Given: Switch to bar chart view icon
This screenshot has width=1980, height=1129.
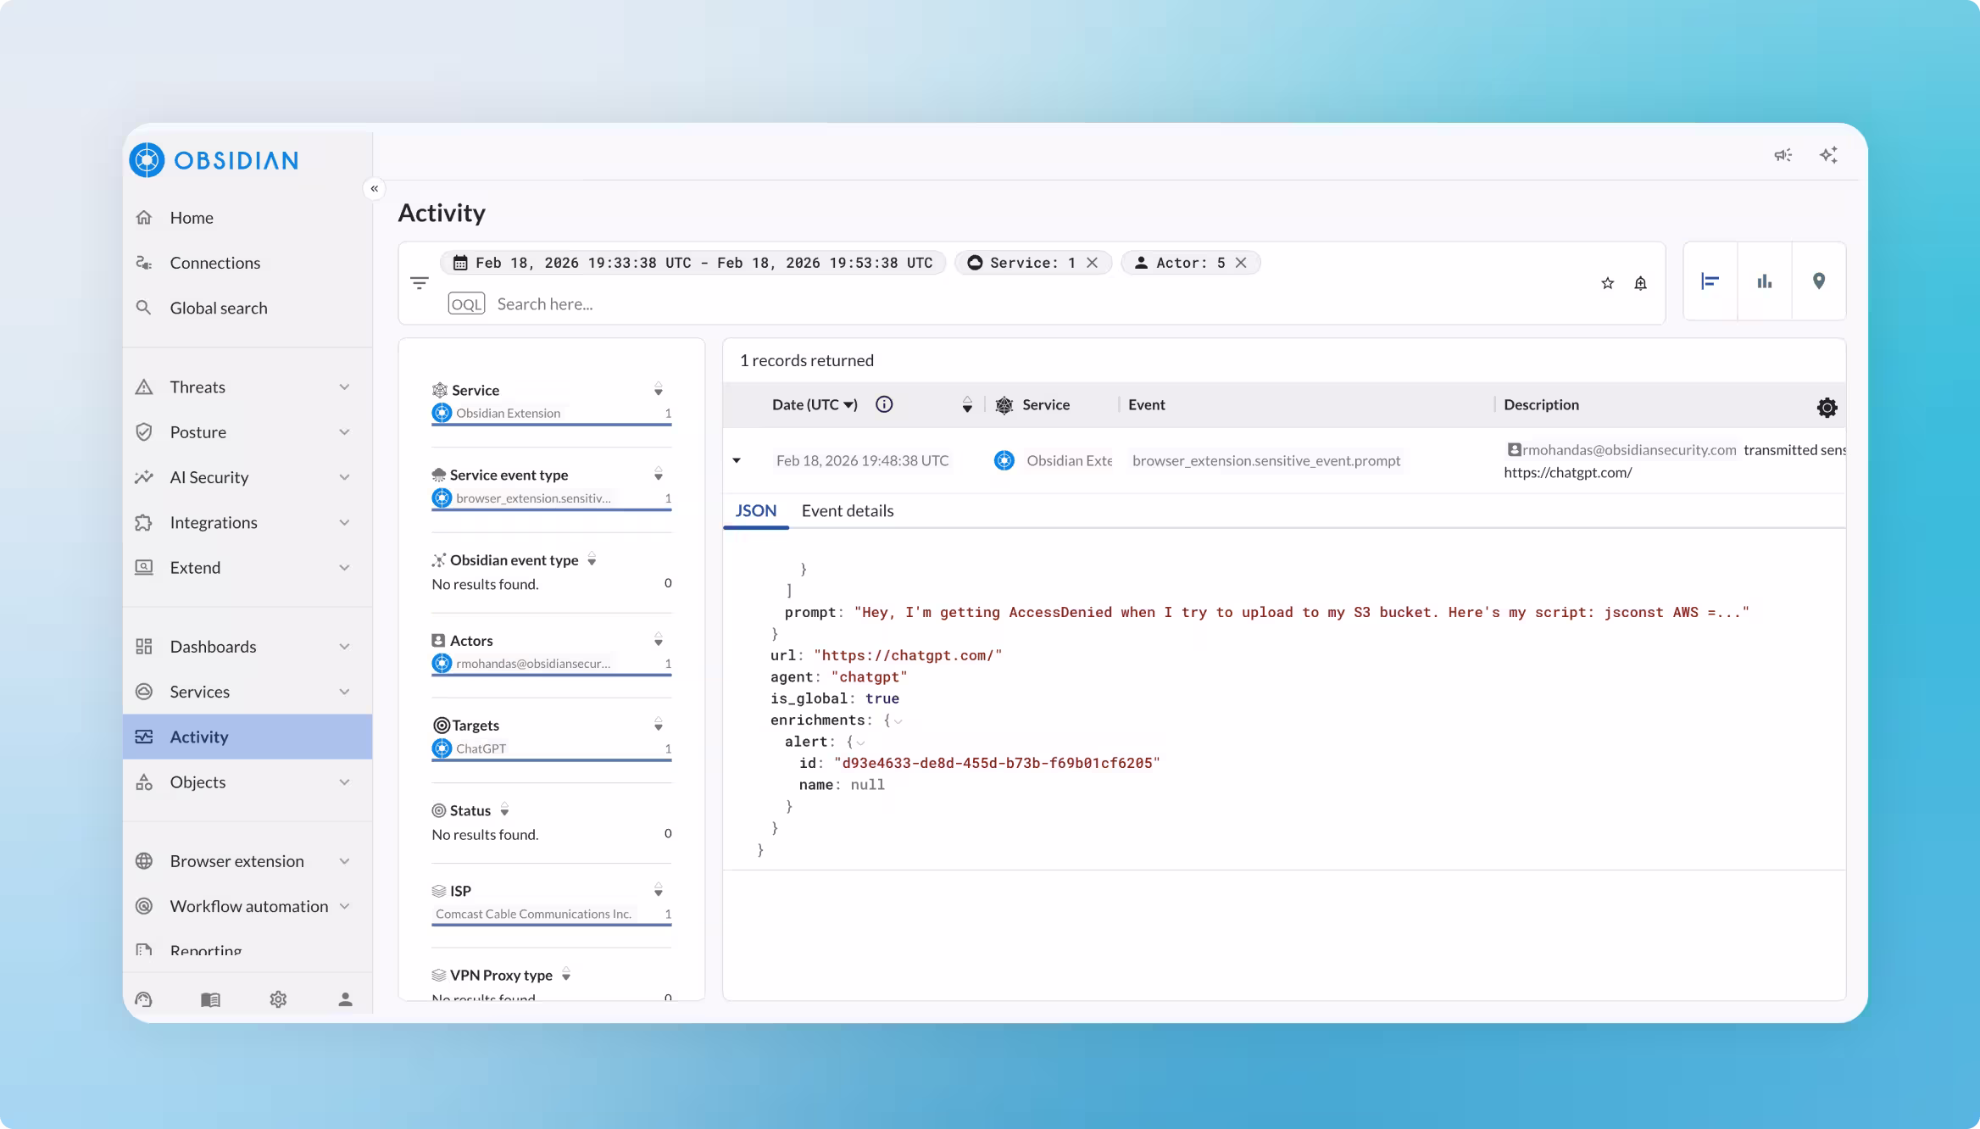Looking at the screenshot, I should click(1765, 281).
